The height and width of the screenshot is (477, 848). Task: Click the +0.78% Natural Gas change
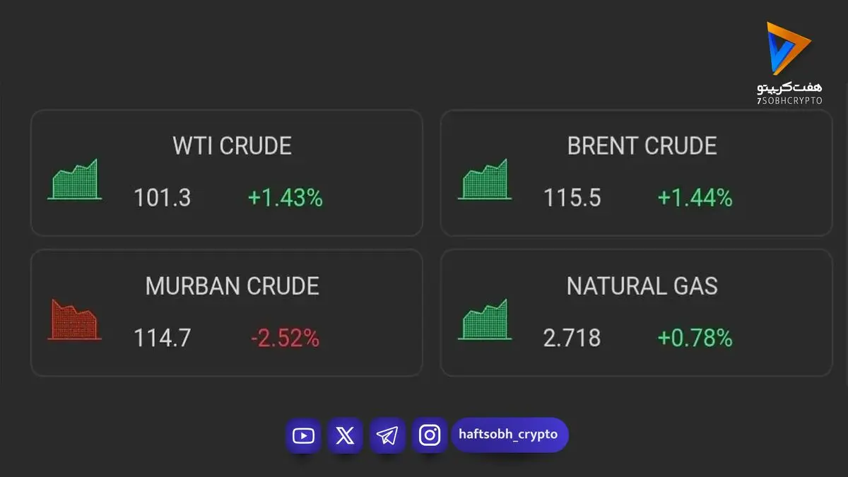tap(695, 338)
